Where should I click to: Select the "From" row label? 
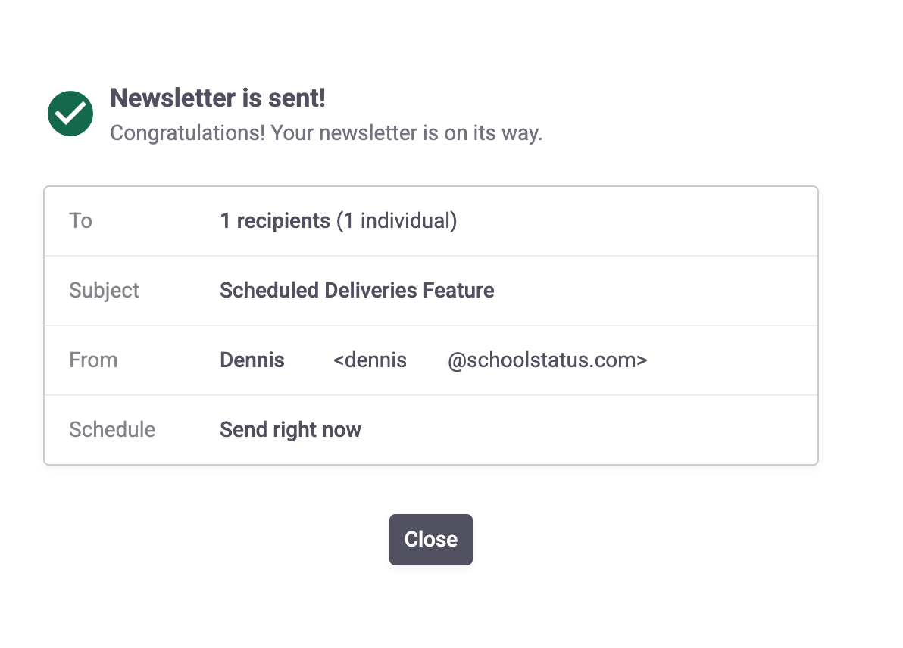pos(93,360)
